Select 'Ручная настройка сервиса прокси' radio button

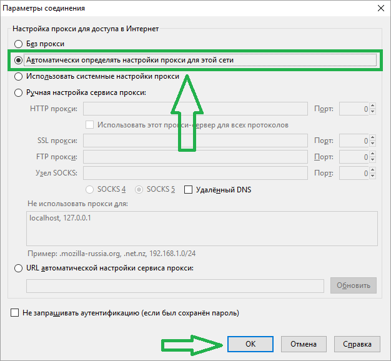17,92
